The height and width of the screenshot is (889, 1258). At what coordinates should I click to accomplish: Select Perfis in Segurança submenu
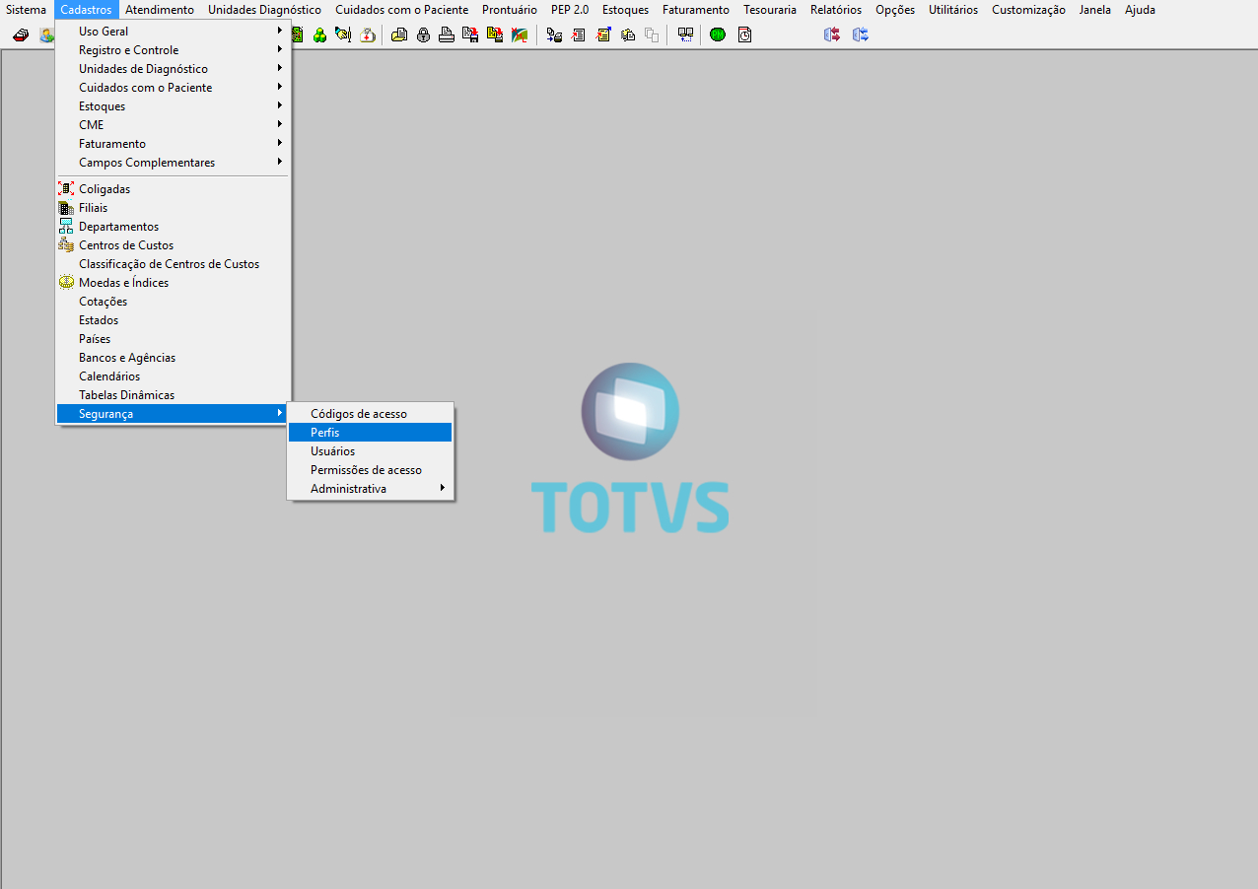(x=370, y=433)
